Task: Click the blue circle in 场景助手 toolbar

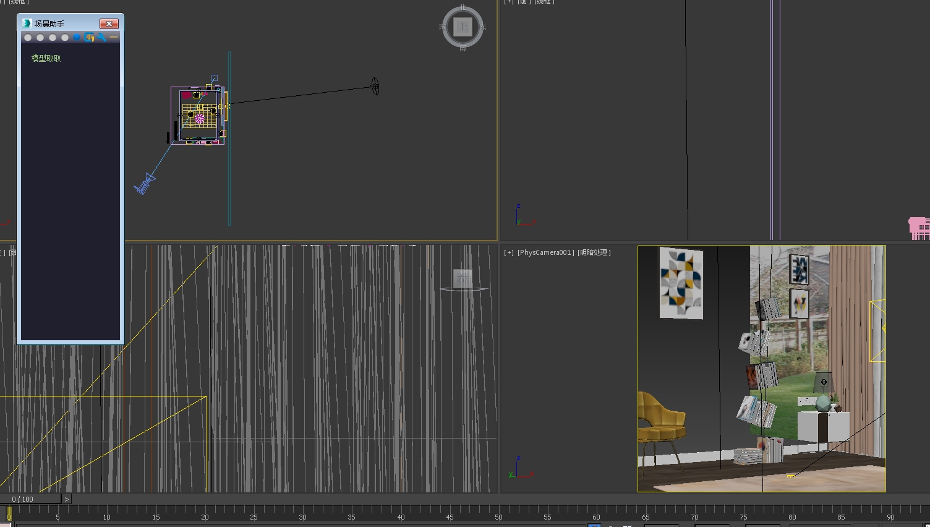Action: click(x=77, y=38)
